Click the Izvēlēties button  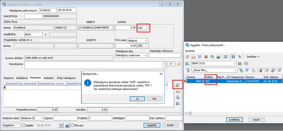coord(235,120)
